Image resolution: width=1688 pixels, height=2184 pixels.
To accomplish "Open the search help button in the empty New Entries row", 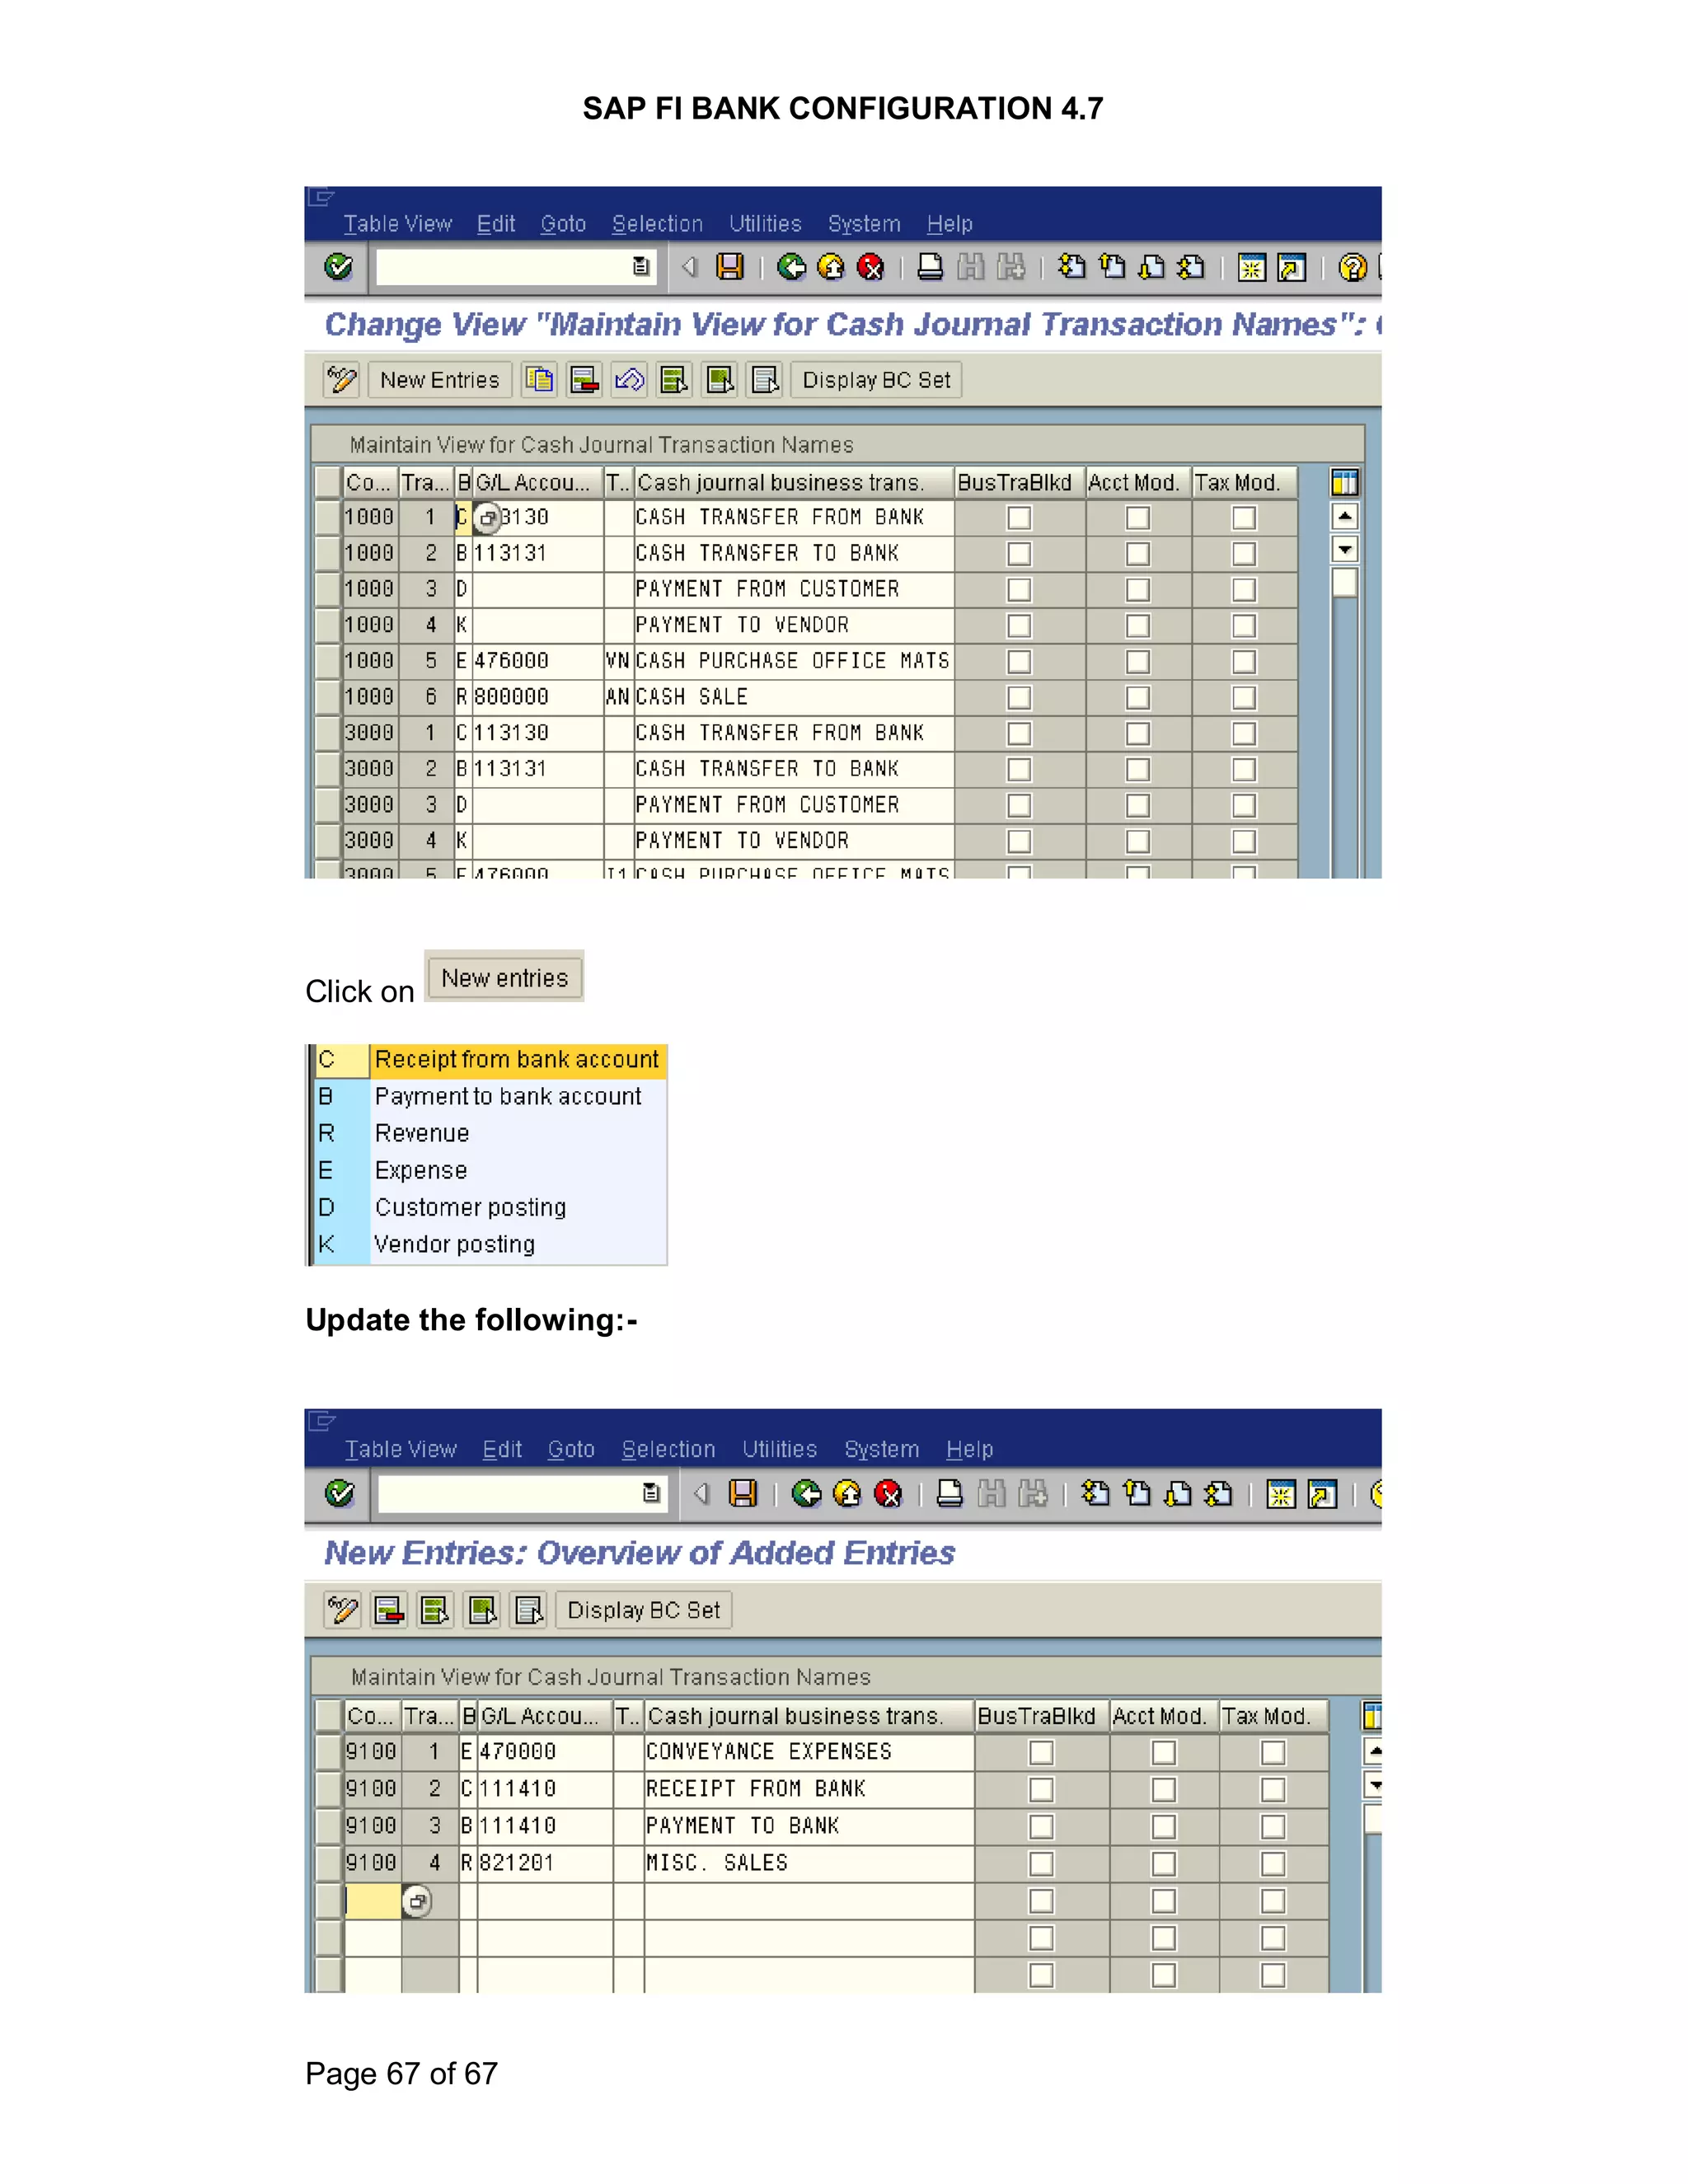I will point(417,1901).
